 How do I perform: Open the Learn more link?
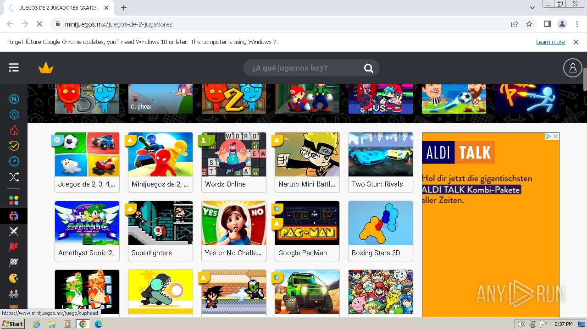(550, 42)
